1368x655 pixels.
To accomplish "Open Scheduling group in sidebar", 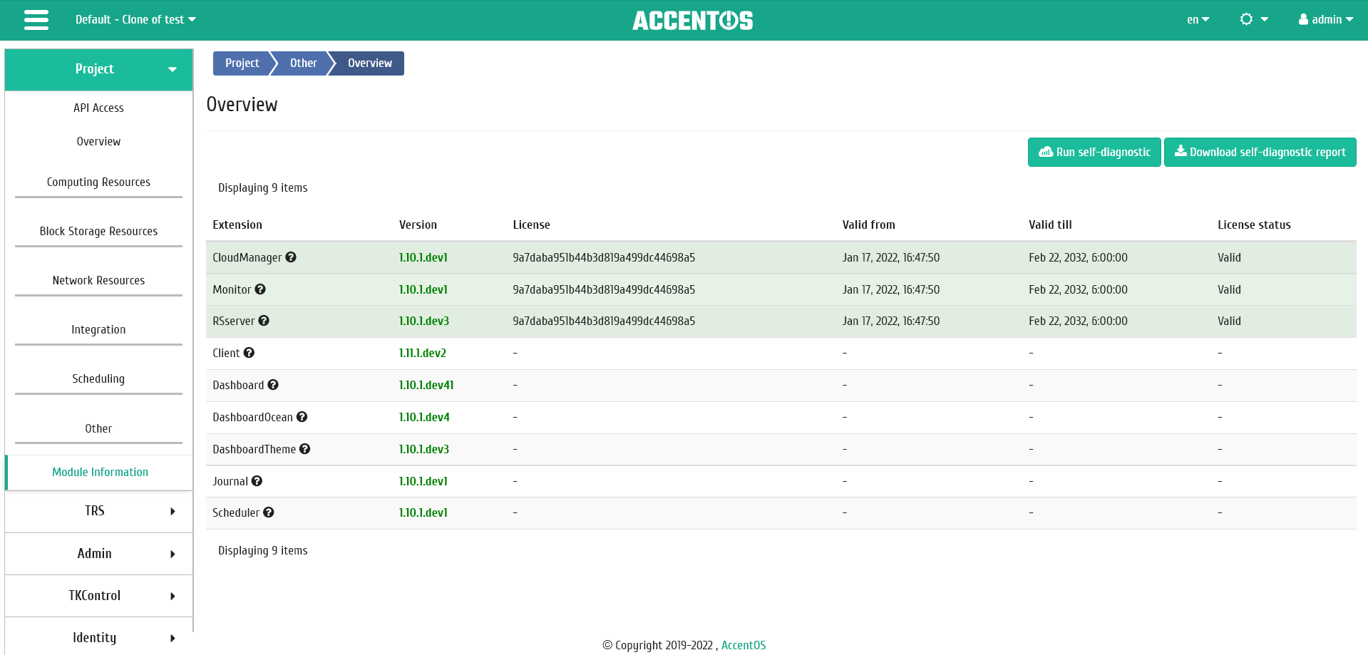I will 99,379.
